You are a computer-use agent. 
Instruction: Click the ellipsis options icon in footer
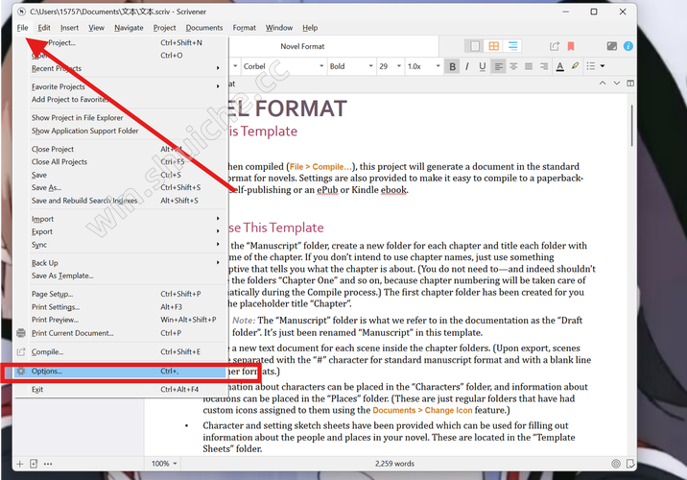48,464
